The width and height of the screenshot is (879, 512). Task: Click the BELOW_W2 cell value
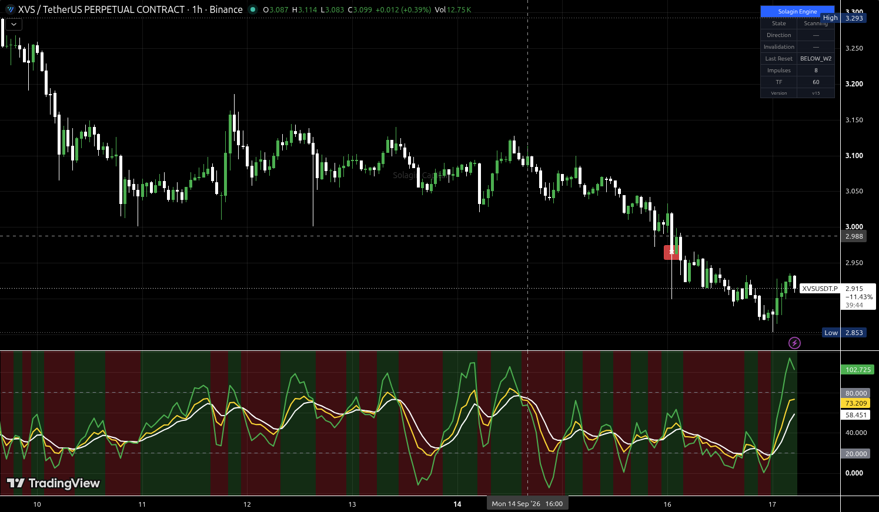pos(816,59)
